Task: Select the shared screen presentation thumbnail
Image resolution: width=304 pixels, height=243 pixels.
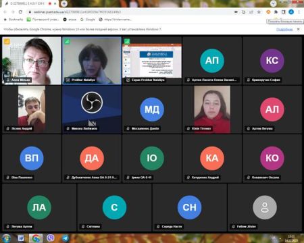Action: [x=152, y=61]
